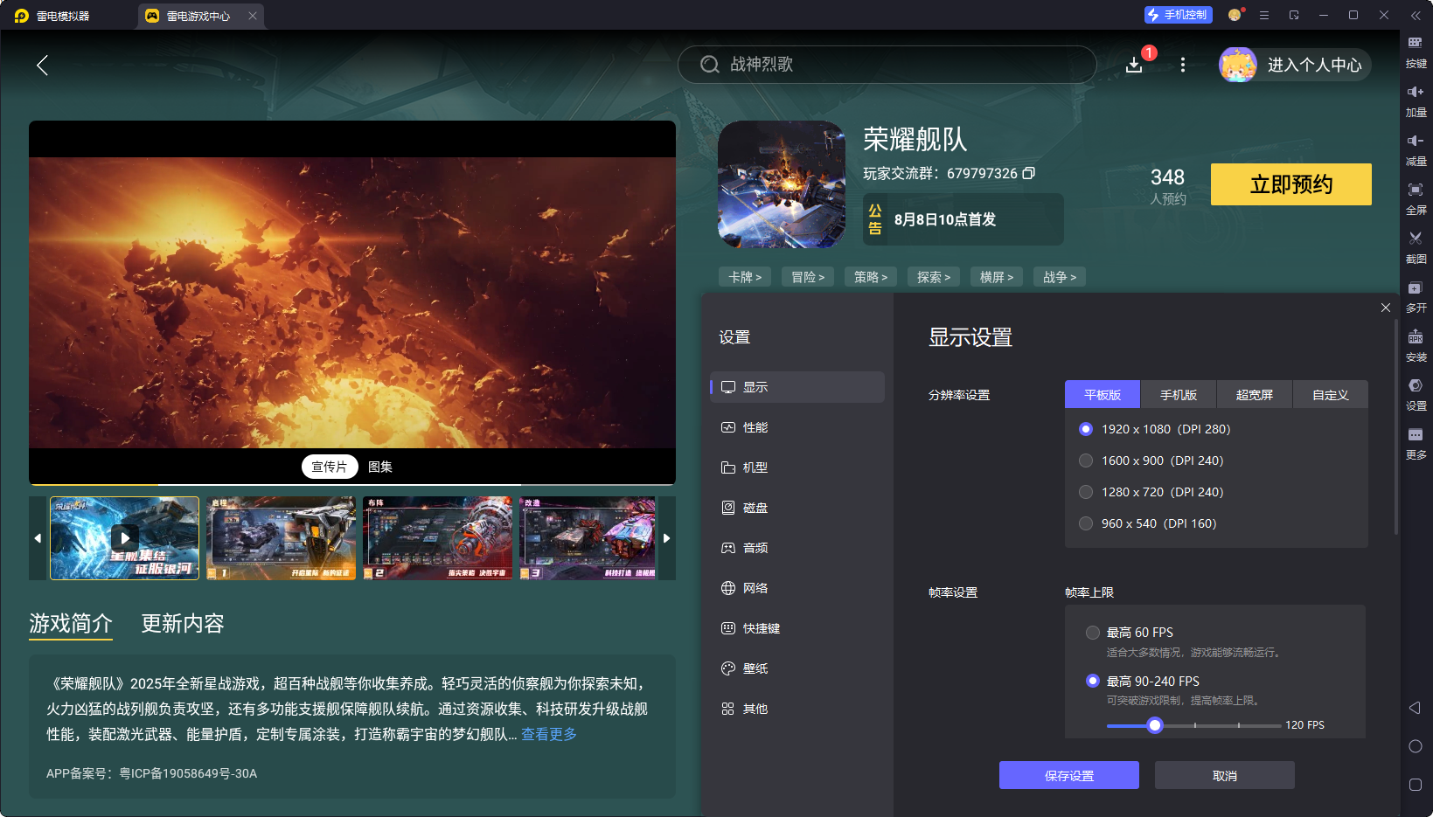Open the 磁盘 settings category
This screenshot has height=817, width=1433.
(x=797, y=508)
